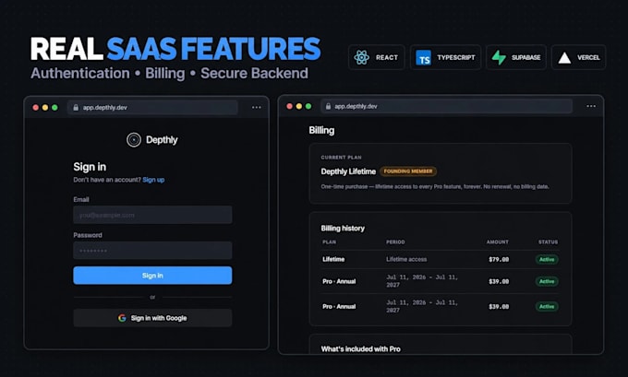The width and height of the screenshot is (628, 377).
Task: Click the React atom logo icon
Action: click(362, 57)
